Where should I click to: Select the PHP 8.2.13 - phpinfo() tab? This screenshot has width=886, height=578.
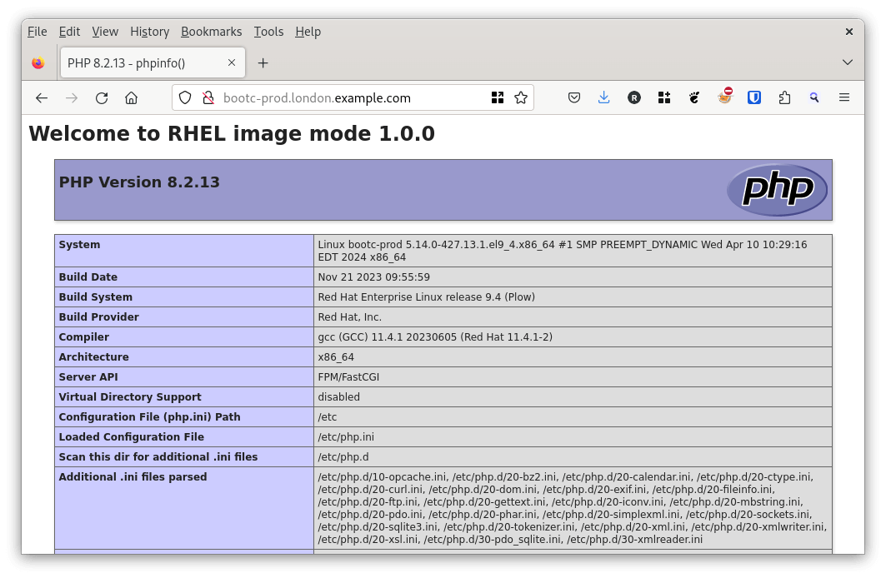click(x=153, y=62)
